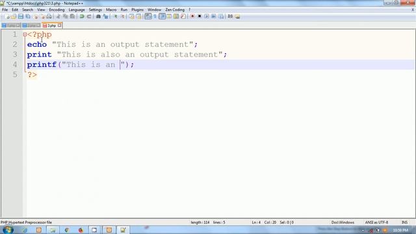
Task: Click the Dos\Windows status bar entry
Action: click(x=343, y=222)
